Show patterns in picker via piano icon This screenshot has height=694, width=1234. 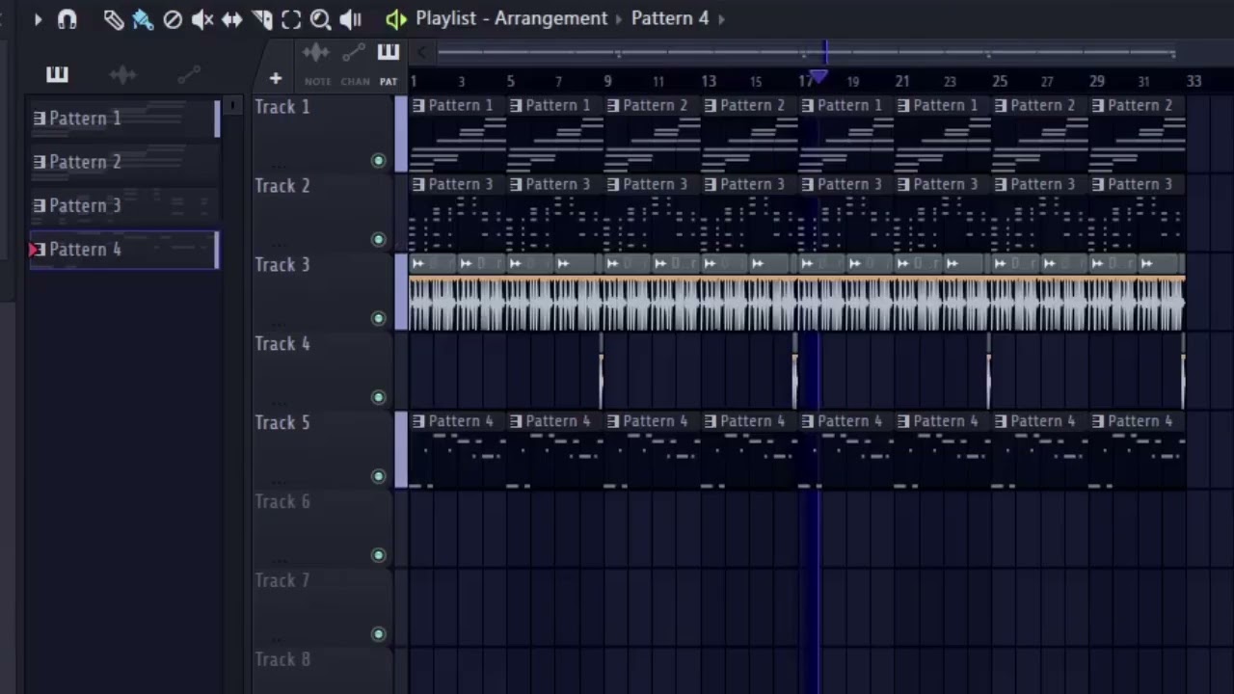point(57,74)
